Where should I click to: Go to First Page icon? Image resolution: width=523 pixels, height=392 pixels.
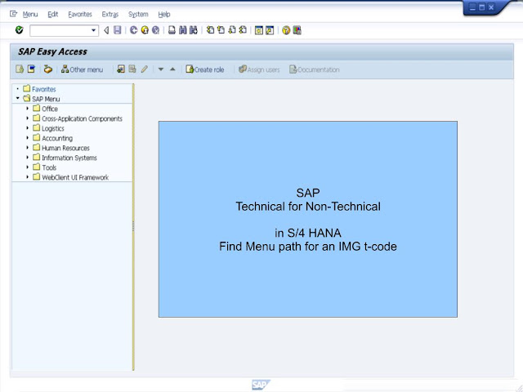click(210, 30)
